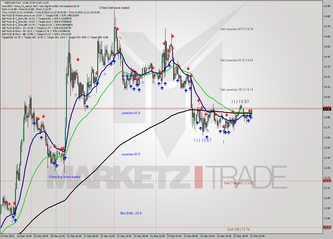This screenshot has height=239, width=333.
Task: Click the 'Sell %10 @ C_Entry38: 14.14' line
Action: coord(36,18)
